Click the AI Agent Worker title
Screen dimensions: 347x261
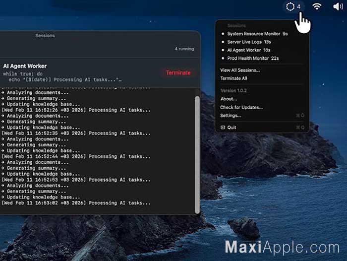click(25, 66)
